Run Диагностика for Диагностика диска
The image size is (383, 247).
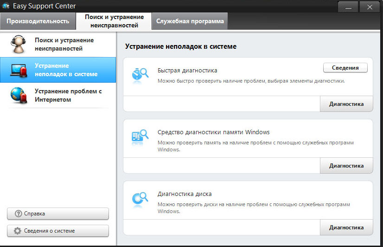[346, 227]
